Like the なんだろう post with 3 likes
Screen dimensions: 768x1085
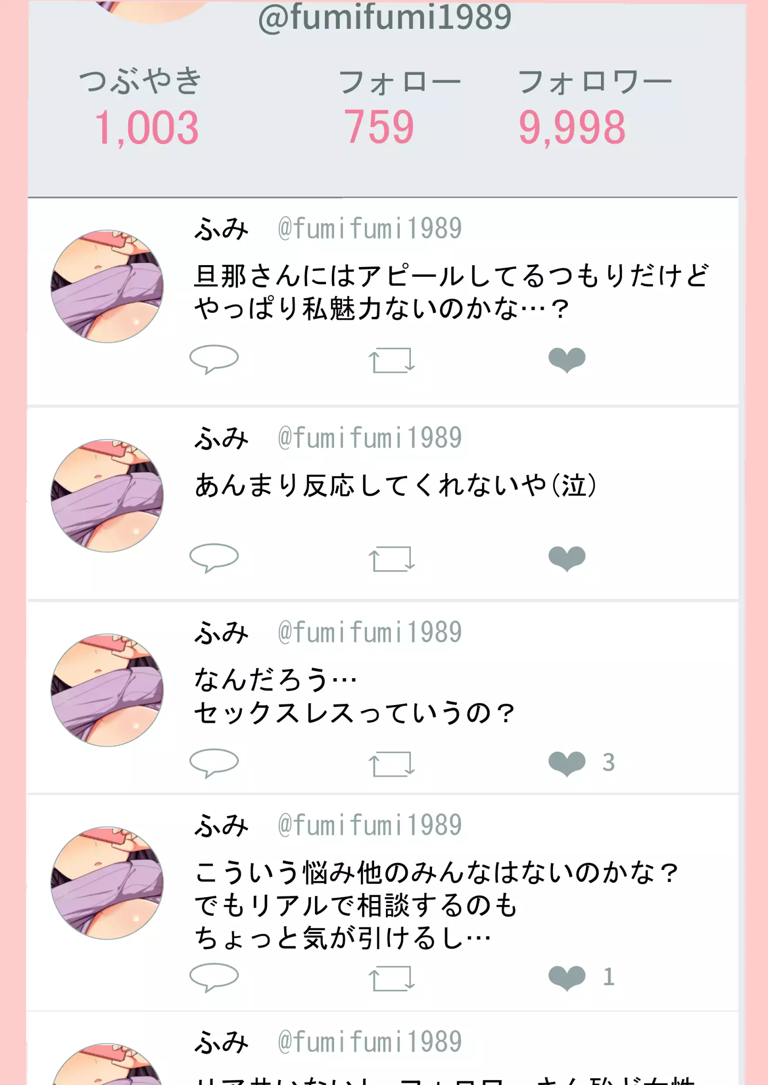(x=567, y=763)
